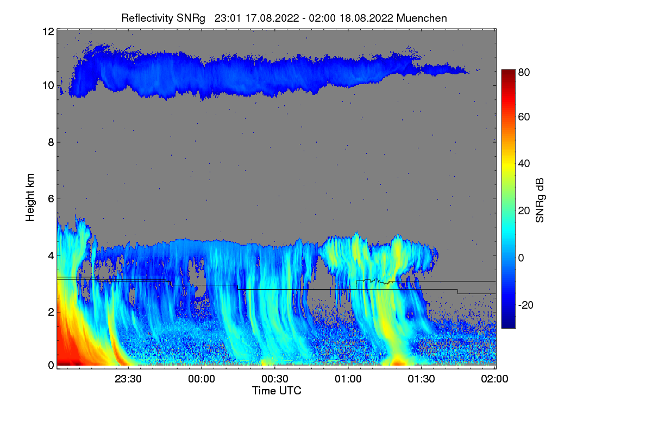
Task: Click the 01:30 time tick label
Action: [x=422, y=379]
